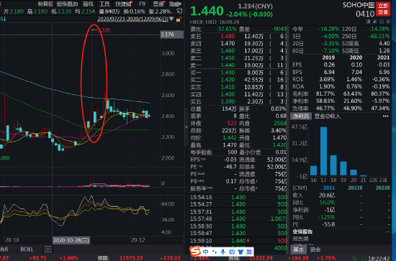Add indicator with plus icon beside BOLL
This screenshot has width=396, height=261.
pyautogui.click(x=48, y=249)
